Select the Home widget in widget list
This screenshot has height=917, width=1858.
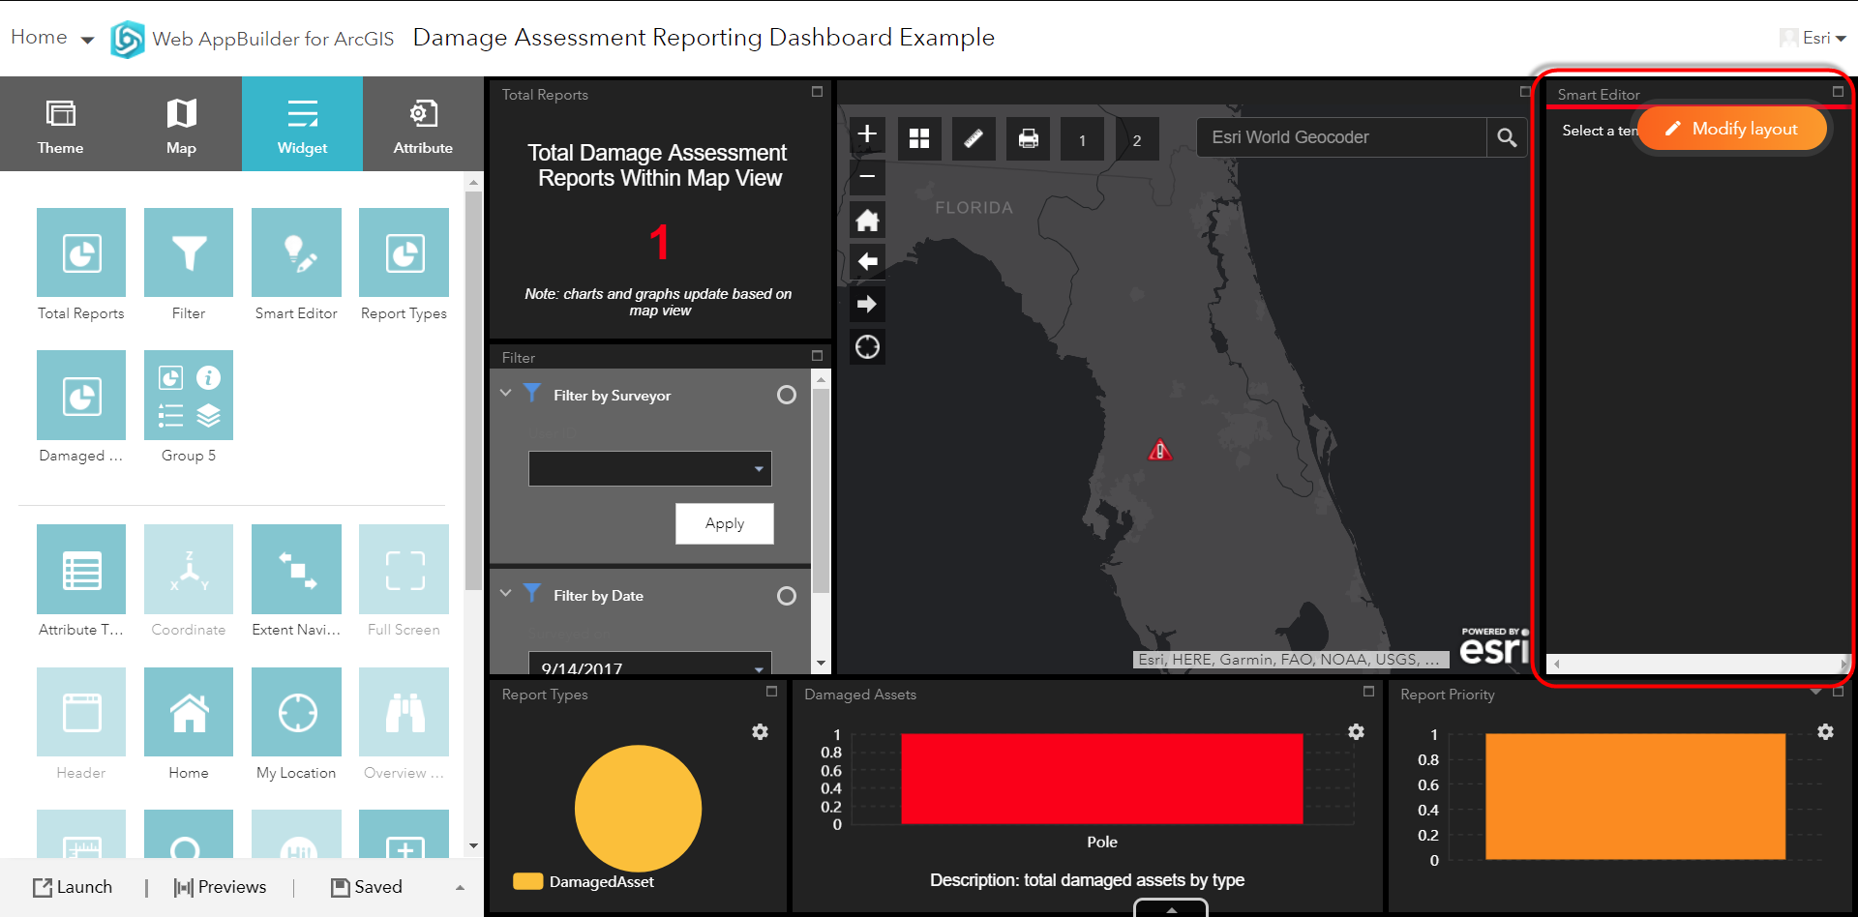189,712
